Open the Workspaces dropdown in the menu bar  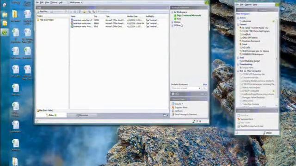click(75, 2)
